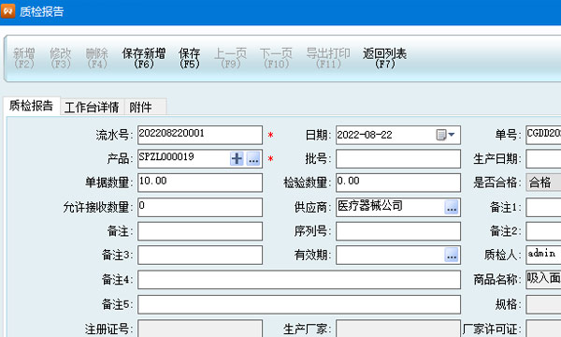Click 返回列表 (F7) toolbar button
Screen dimensions: 561x337
click(384, 58)
